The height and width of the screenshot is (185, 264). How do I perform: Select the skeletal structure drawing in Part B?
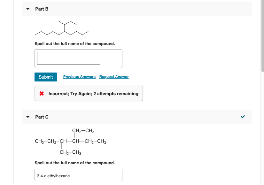click(61, 28)
